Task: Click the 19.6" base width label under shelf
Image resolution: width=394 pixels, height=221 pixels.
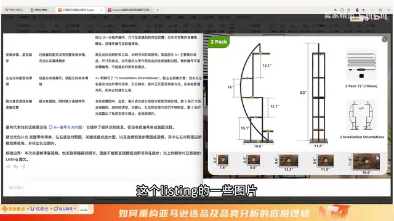Action: tap(258, 146)
